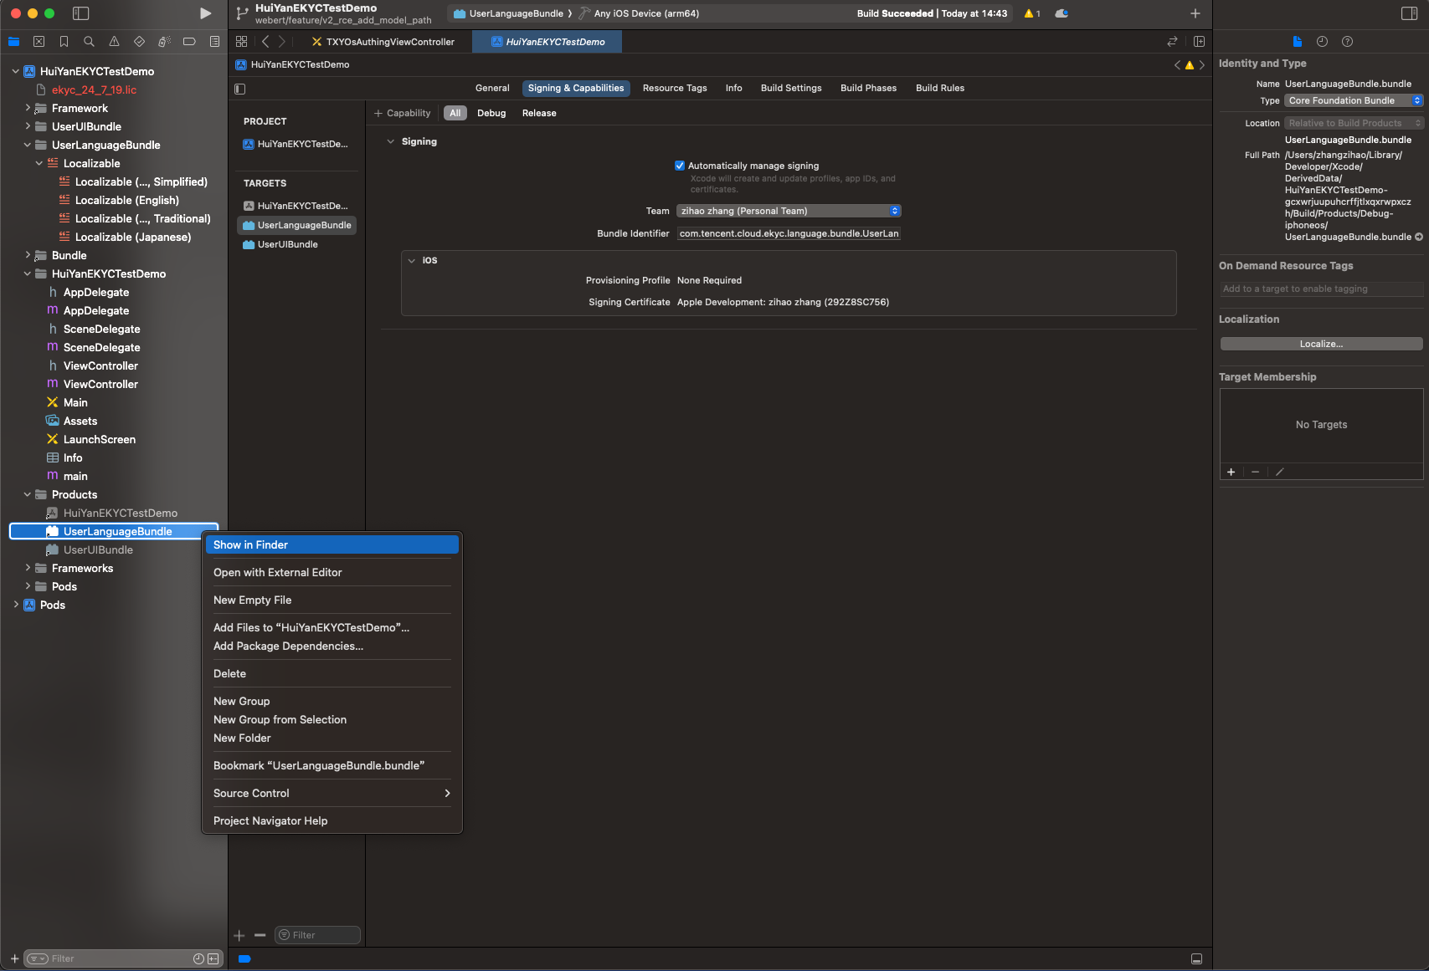Image resolution: width=1429 pixels, height=971 pixels.
Task: Open the Issue navigator warning icon
Action: [x=114, y=42]
